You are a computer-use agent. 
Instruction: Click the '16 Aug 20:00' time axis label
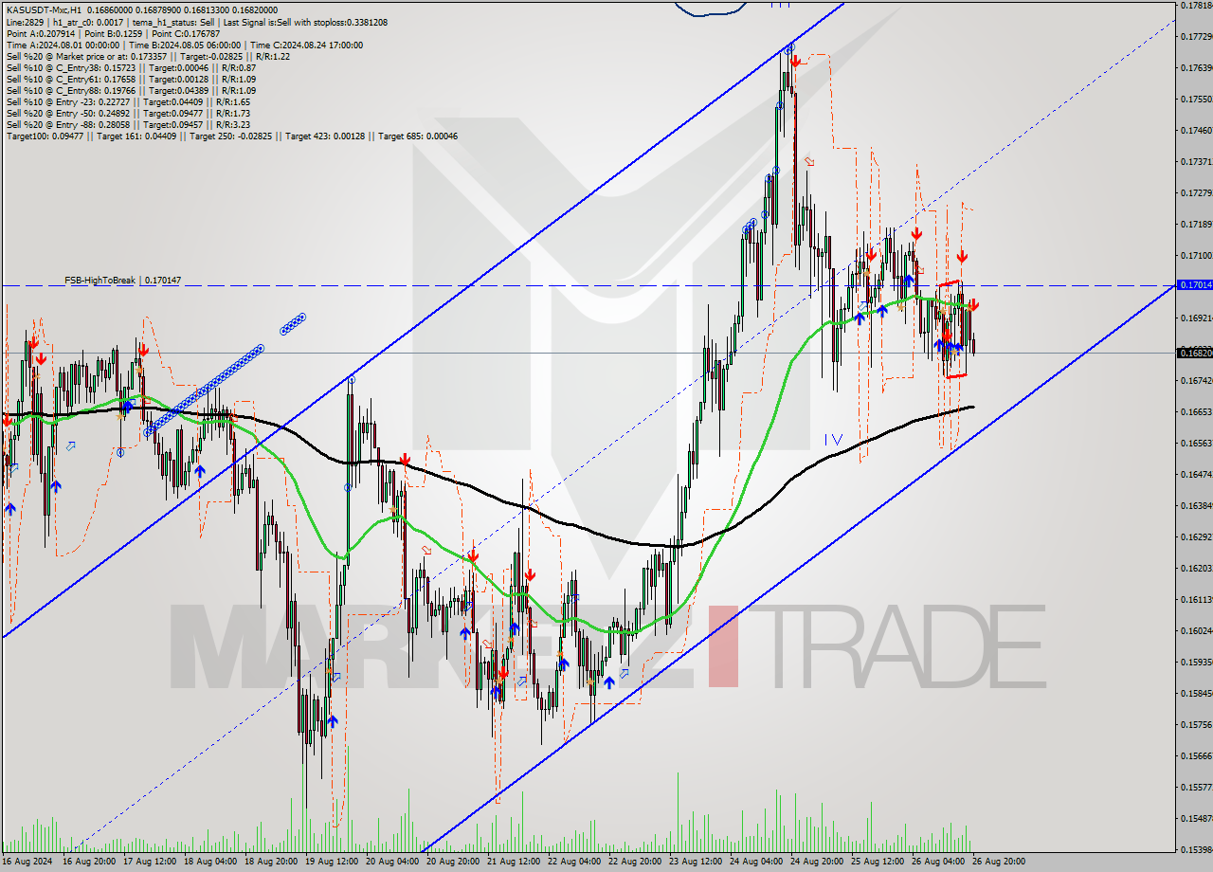point(89,862)
